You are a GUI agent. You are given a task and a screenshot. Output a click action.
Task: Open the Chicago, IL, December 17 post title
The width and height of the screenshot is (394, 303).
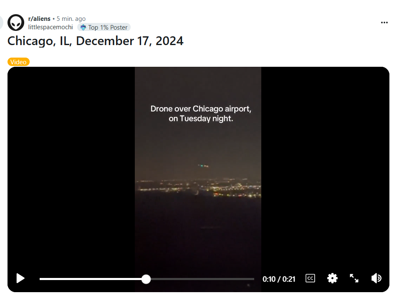click(96, 41)
